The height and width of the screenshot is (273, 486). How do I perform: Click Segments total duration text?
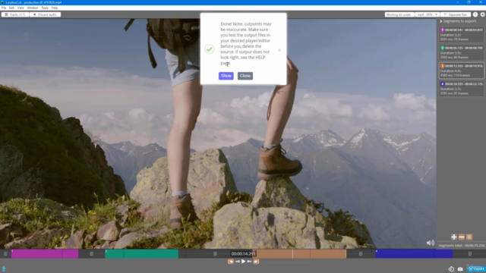(x=462, y=246)
